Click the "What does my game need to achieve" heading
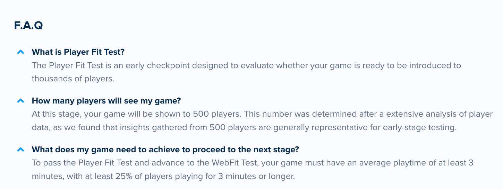The width and height of the screenshot is (503, 189). click(165, 150)
